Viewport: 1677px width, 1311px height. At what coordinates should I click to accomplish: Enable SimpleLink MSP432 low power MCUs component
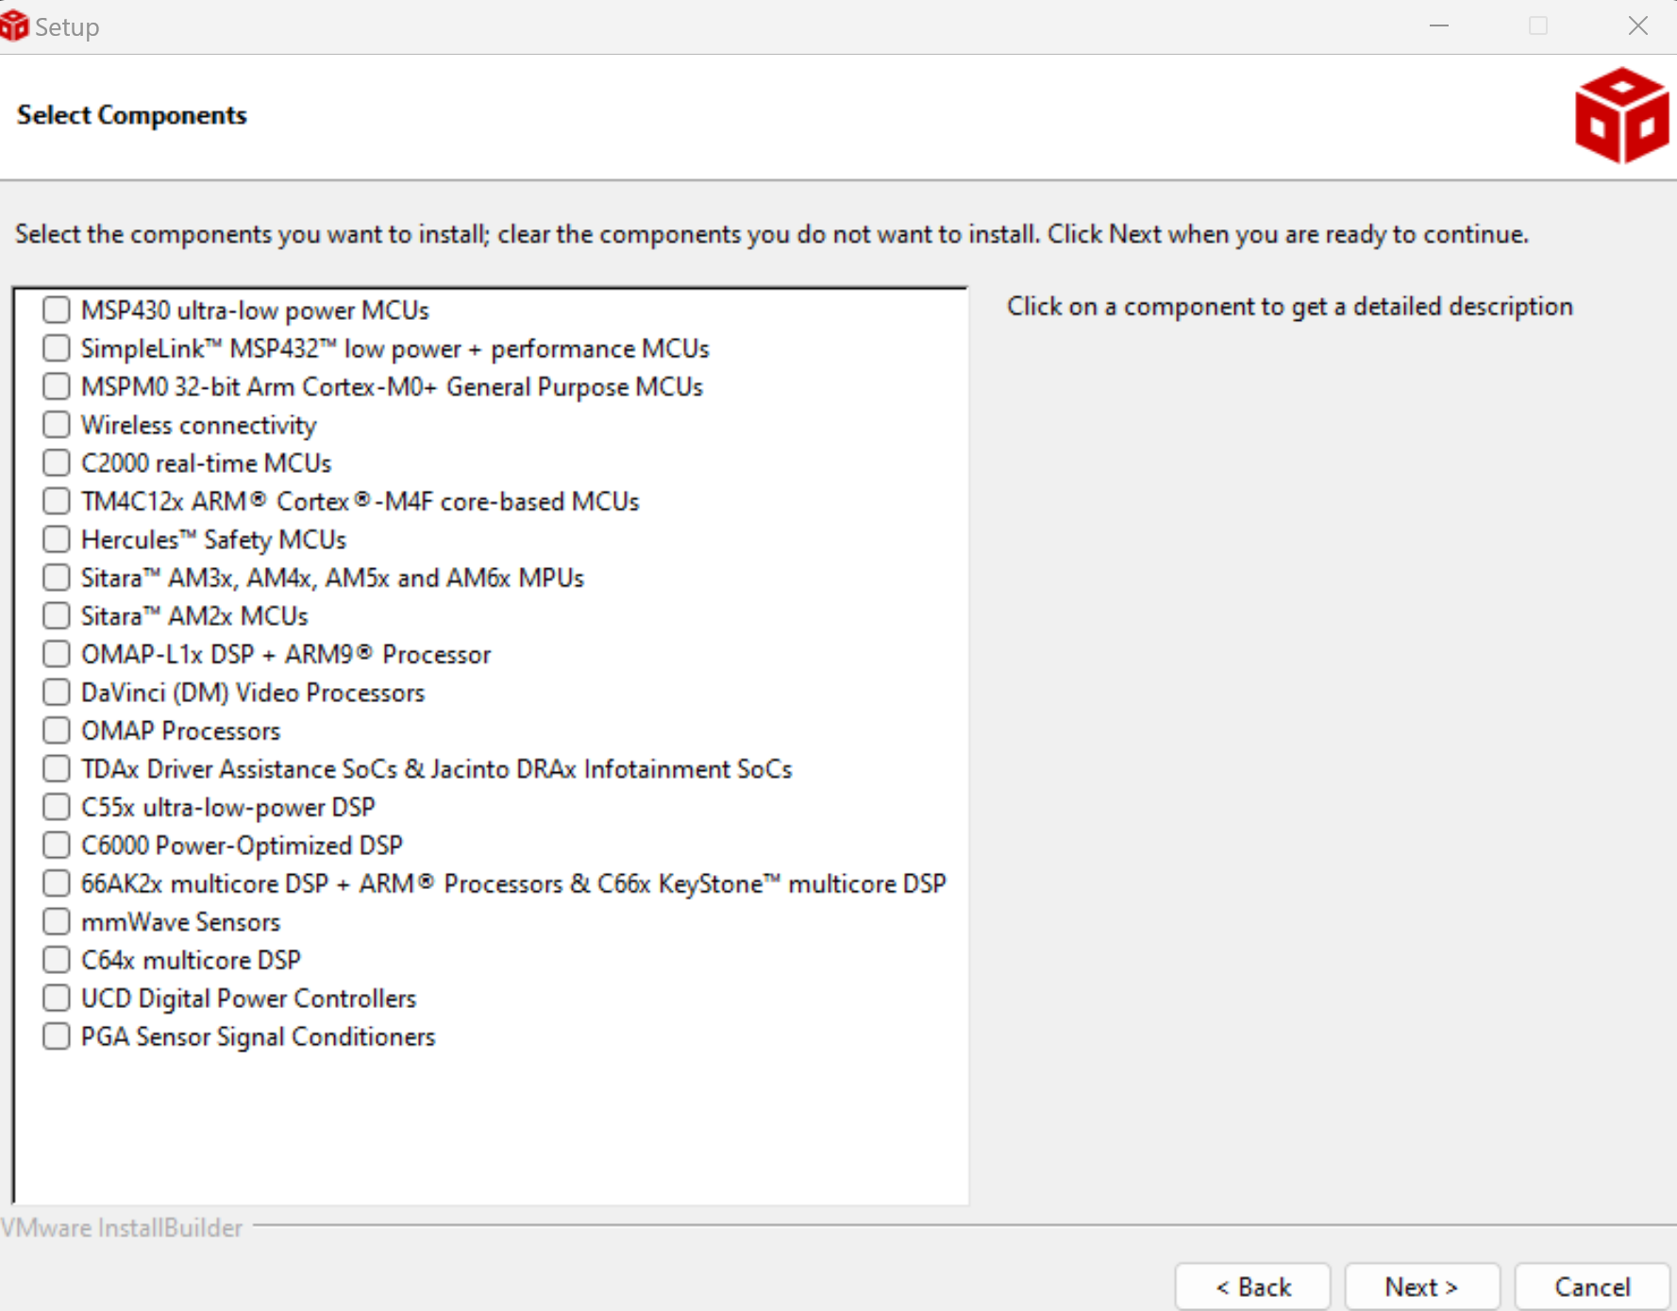click(x=57, y=348)
